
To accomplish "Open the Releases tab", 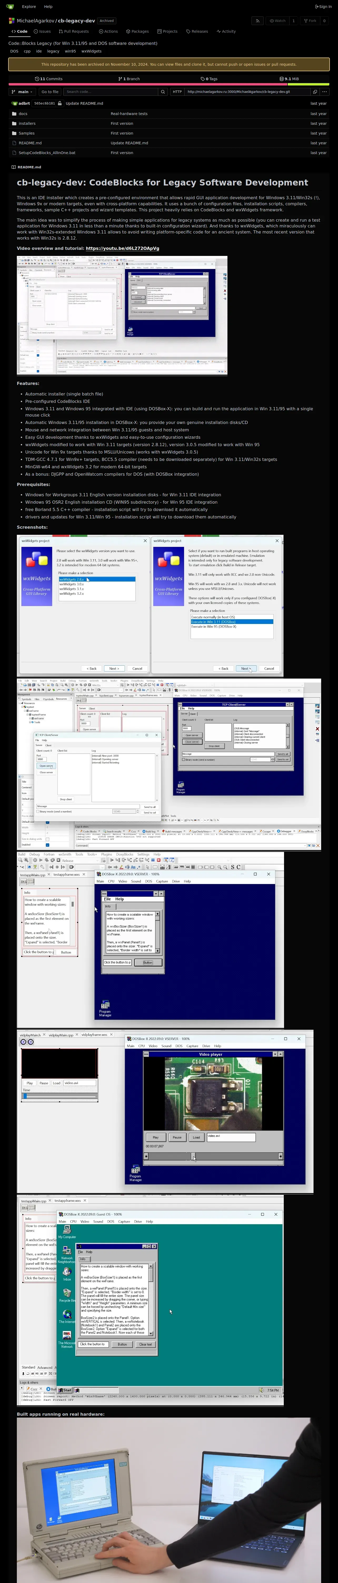I will [197, 31].
